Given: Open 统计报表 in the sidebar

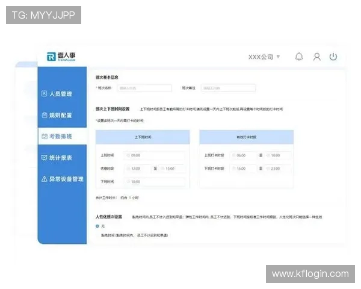Looking at the screenshot, I should coord(57,158).
